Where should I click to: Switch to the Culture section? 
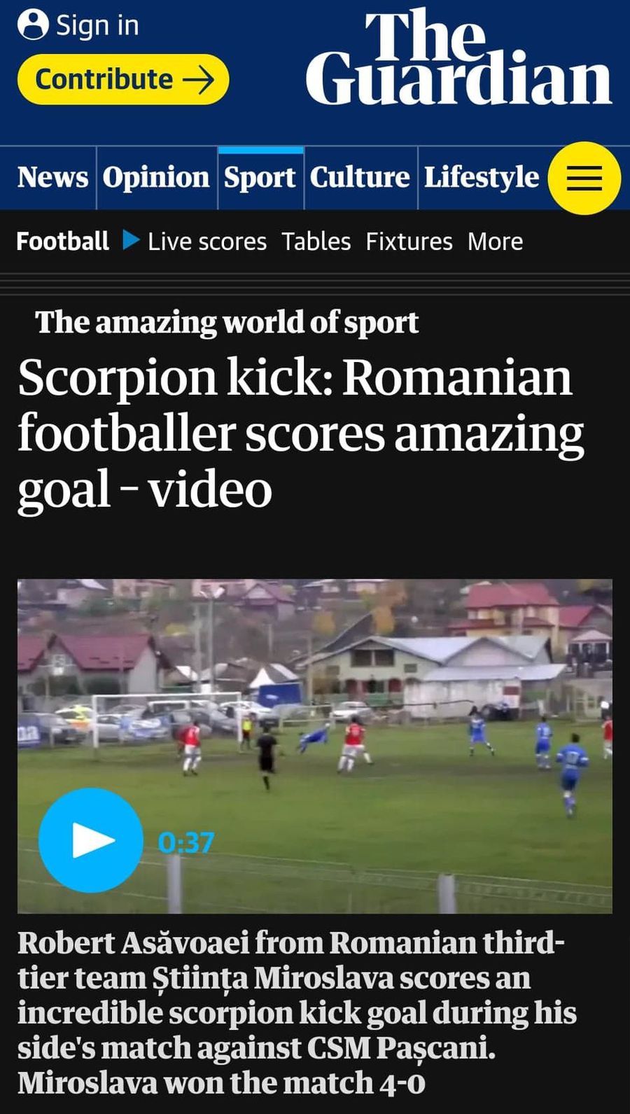pos(360,178)
